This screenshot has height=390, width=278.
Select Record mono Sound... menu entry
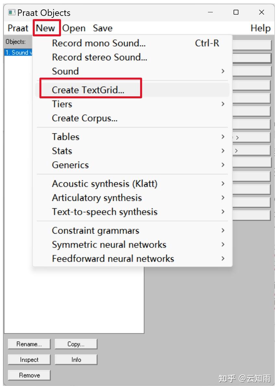coord(99,43)
